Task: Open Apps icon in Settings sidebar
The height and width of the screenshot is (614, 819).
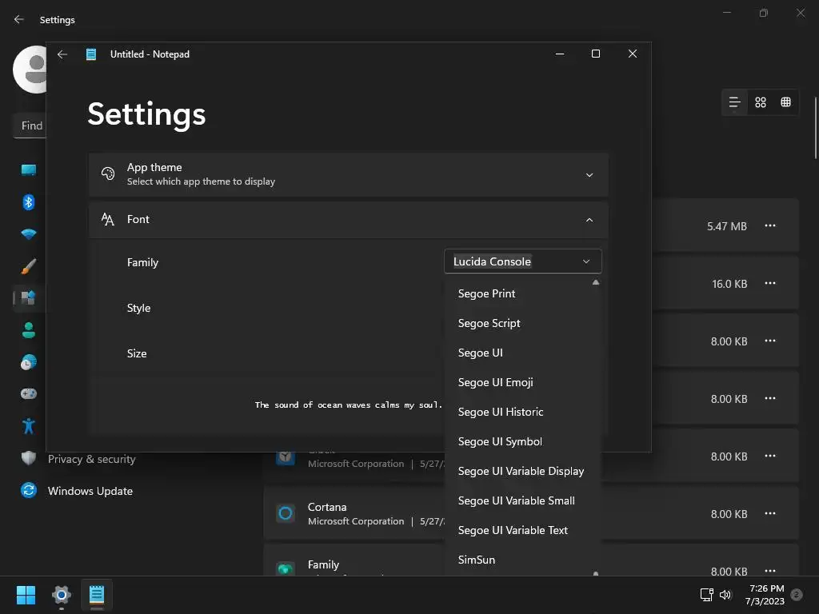Action: pos(28,297)
